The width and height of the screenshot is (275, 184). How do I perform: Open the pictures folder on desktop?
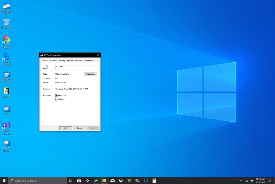click(6, 91)
